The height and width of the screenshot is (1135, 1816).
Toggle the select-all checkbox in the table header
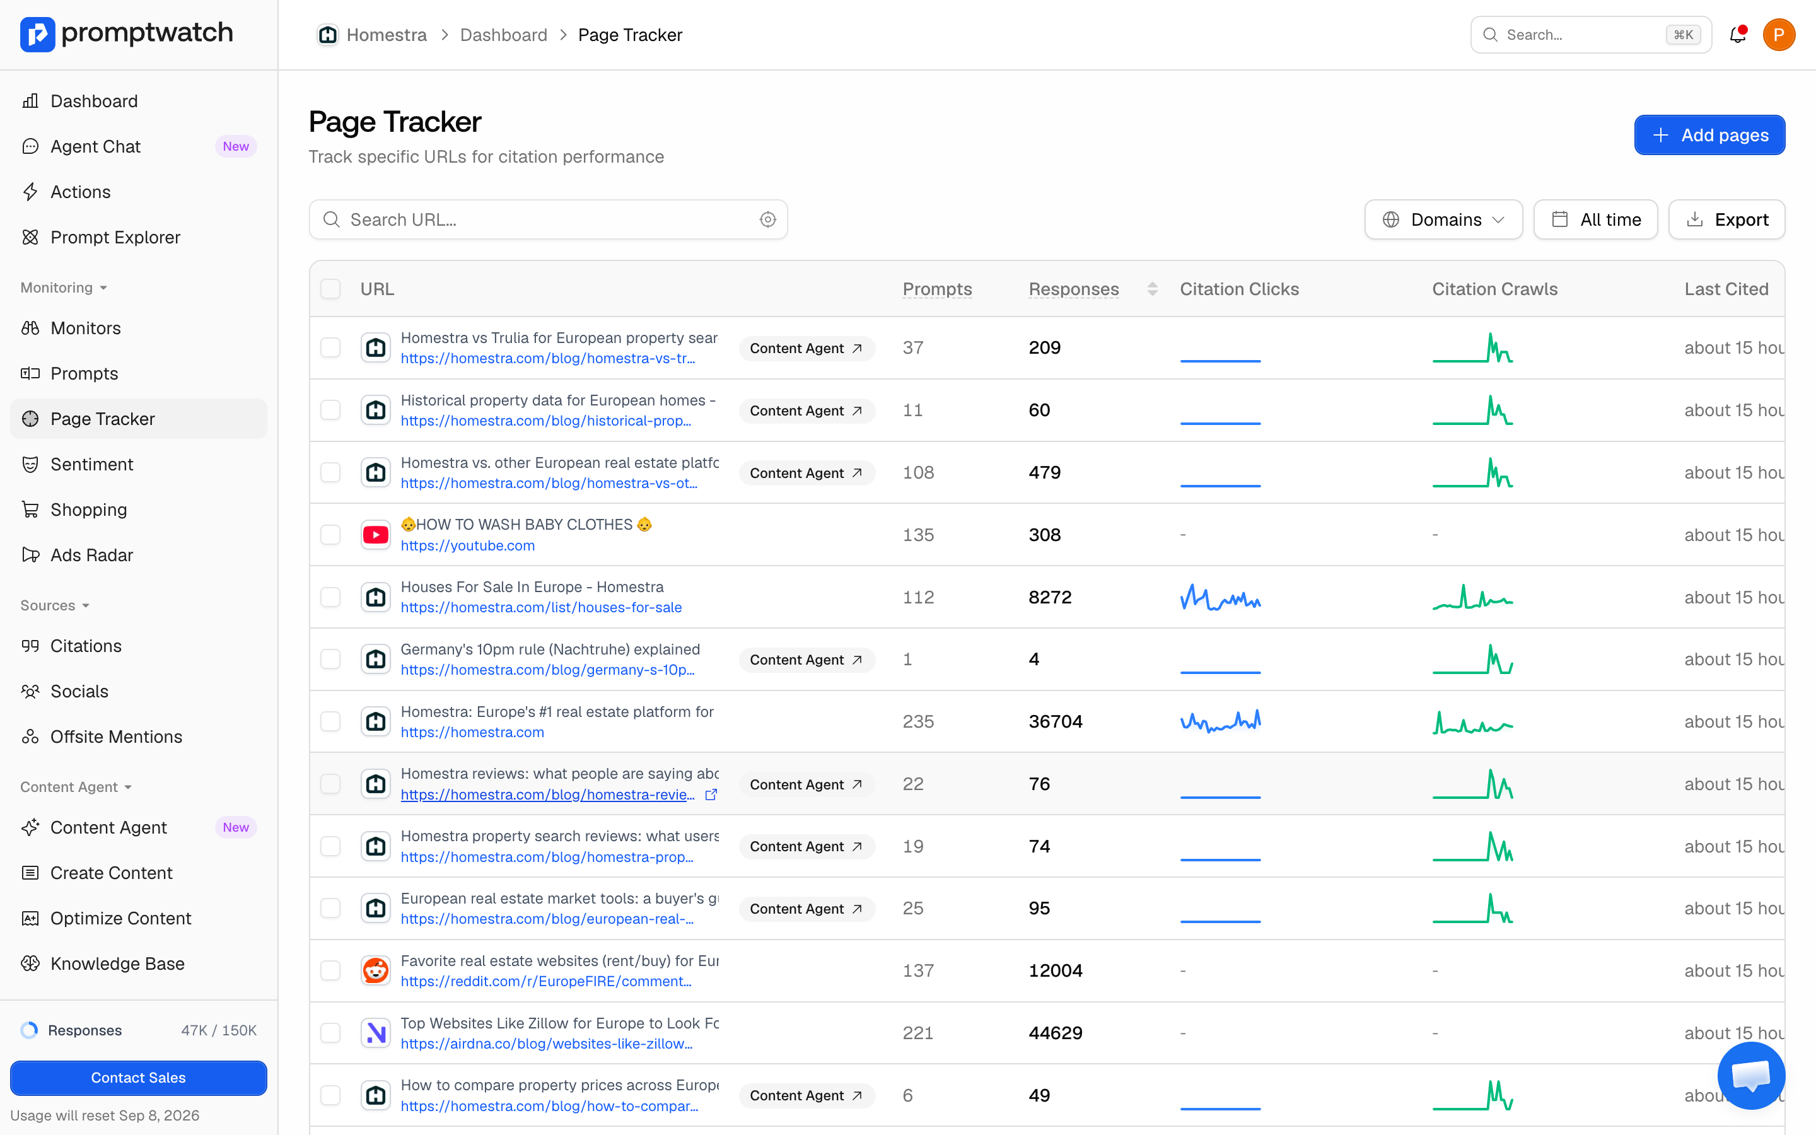pos(330,289)
